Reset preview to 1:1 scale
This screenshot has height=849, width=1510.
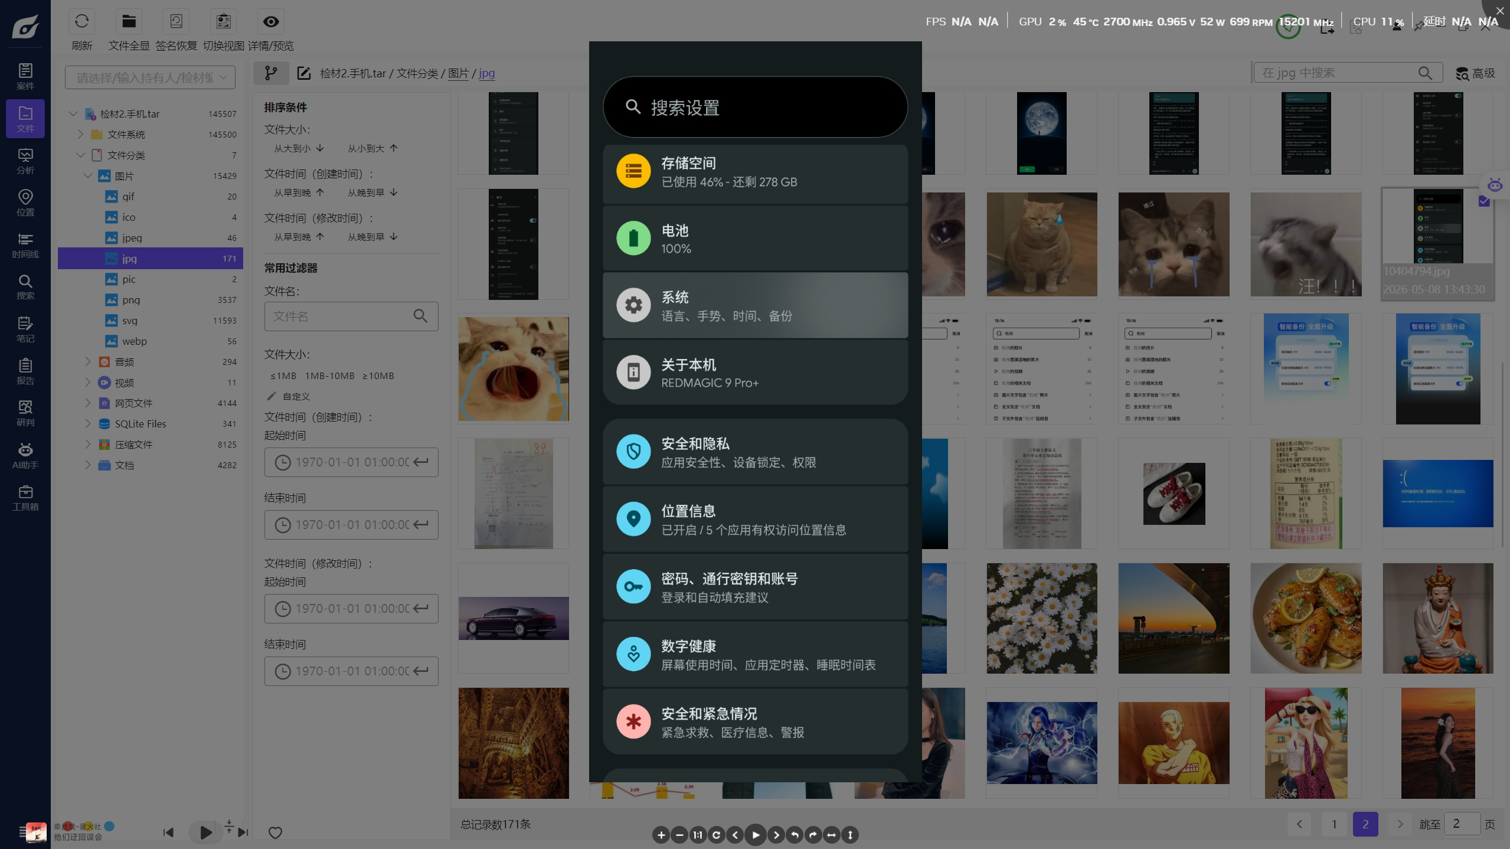[x=698, y=835]
